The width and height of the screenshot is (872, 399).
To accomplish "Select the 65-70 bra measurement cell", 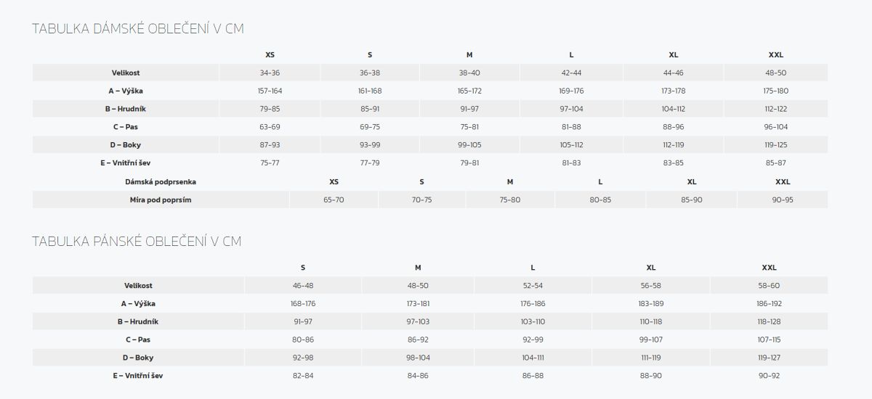I will [x=334, y=199].
